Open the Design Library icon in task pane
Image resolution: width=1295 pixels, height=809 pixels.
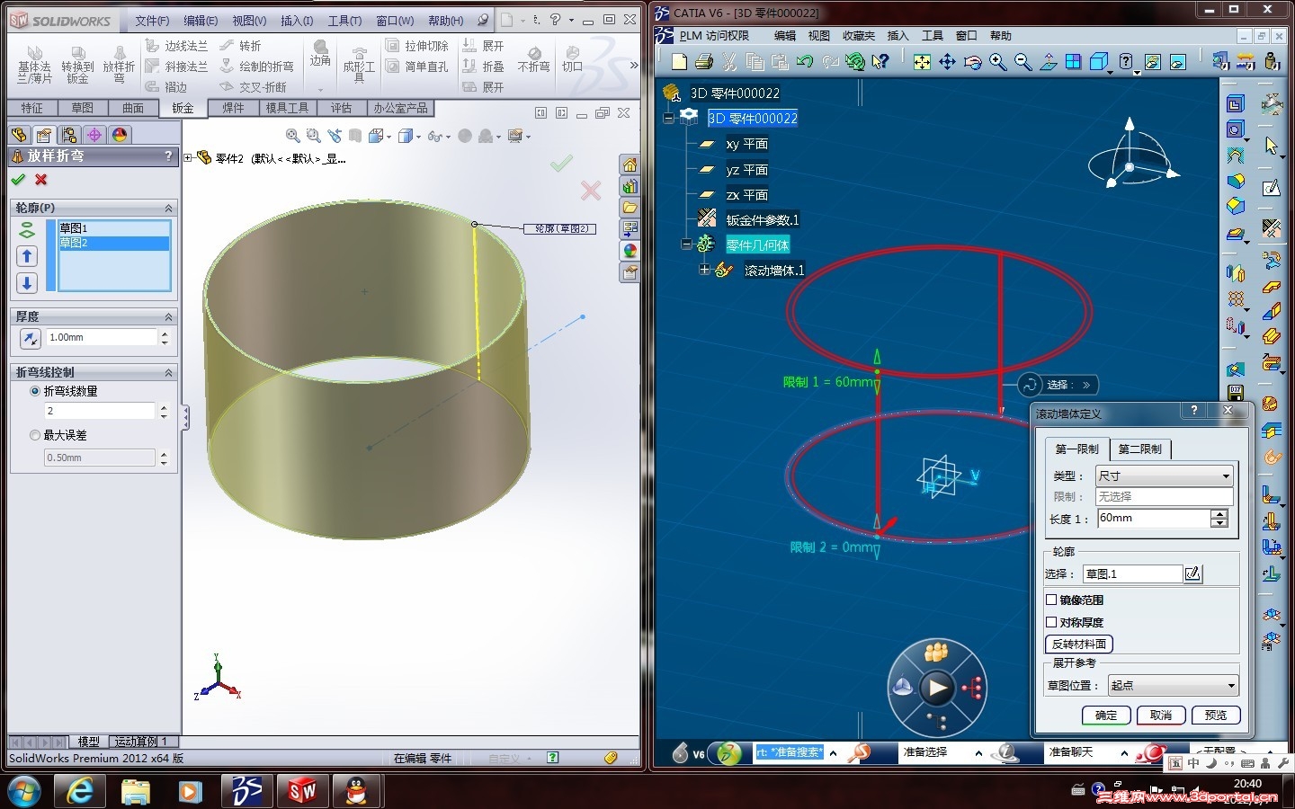630,187
